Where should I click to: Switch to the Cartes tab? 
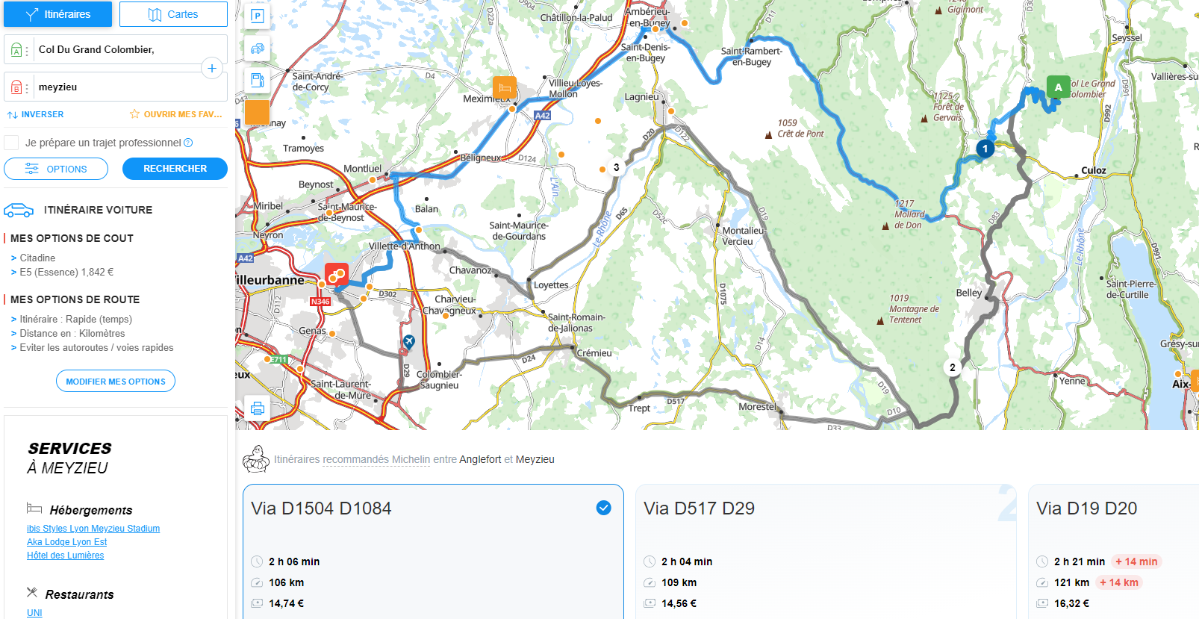coord(173,14)
